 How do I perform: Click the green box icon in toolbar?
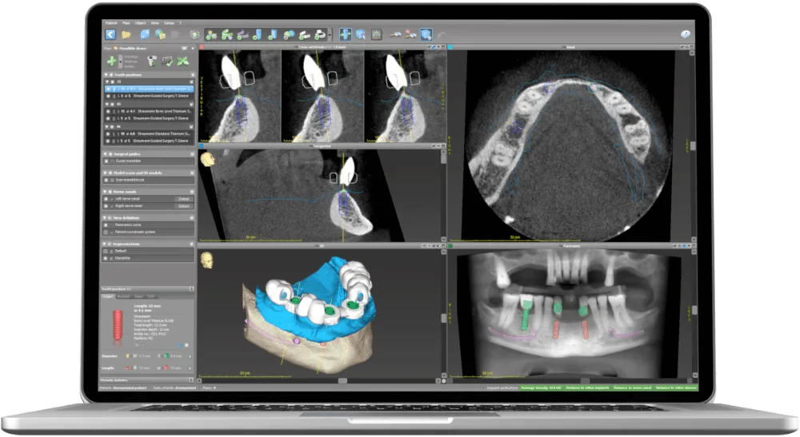click(194, 34)
